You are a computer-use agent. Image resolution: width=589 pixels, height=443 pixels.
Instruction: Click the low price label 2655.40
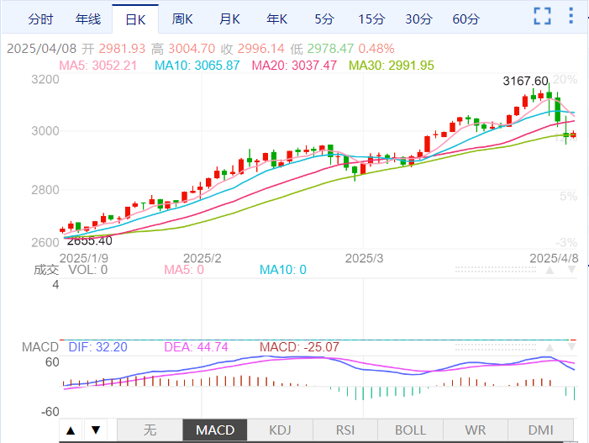pos(89,241)
